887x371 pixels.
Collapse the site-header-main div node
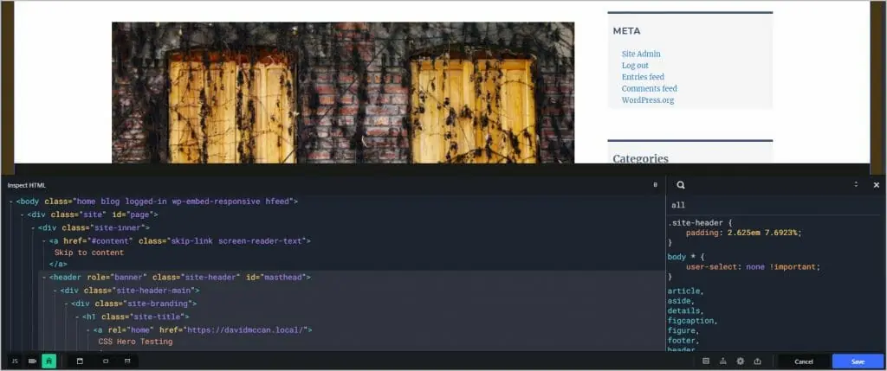pyautogui.click(x=55, y=291)
